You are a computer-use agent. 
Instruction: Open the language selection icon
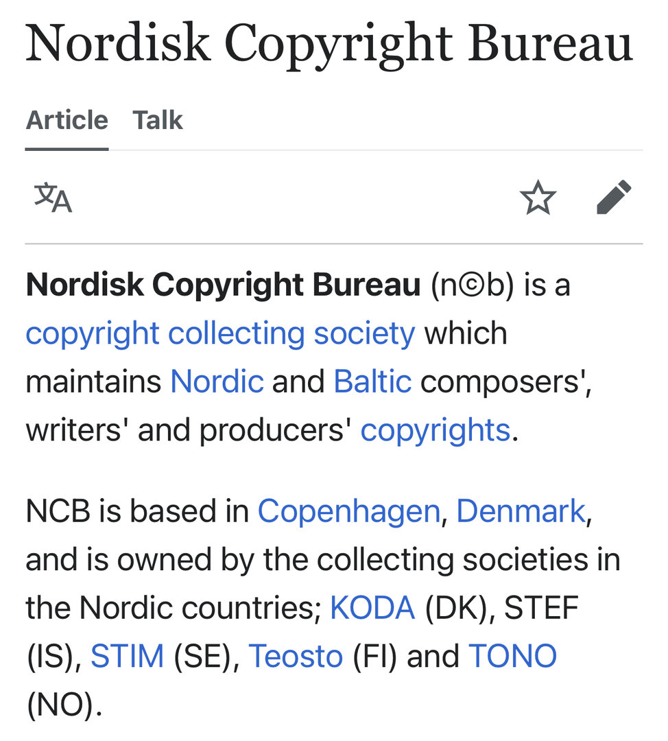53,198
